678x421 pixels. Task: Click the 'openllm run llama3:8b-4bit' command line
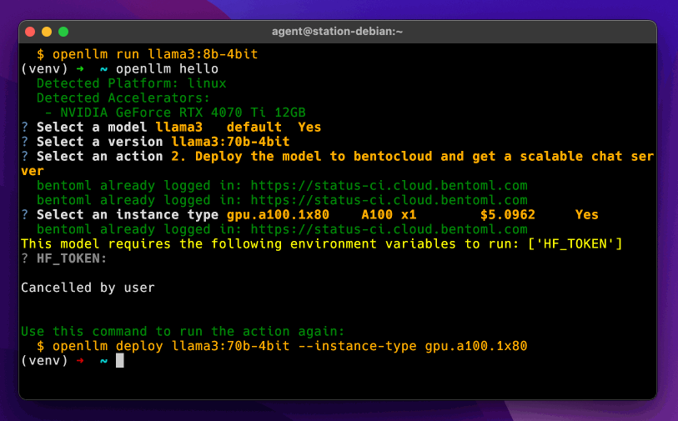point(147,54)
